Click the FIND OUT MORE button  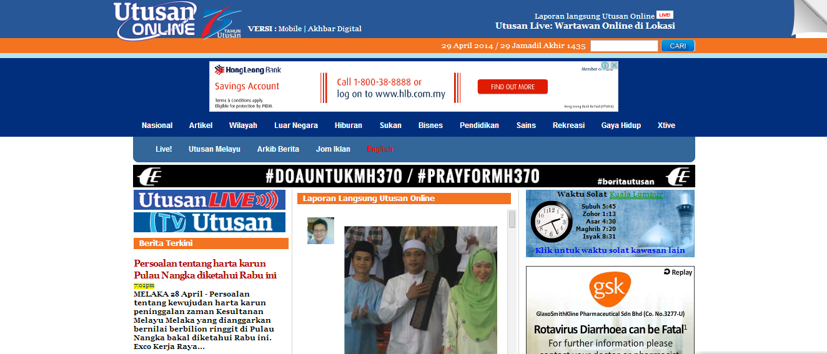coord(513,87)
